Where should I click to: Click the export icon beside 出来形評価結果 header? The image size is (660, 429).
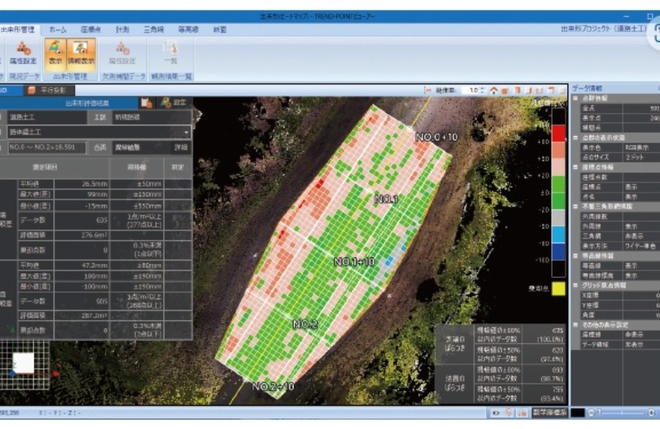(x=147, y=103)
